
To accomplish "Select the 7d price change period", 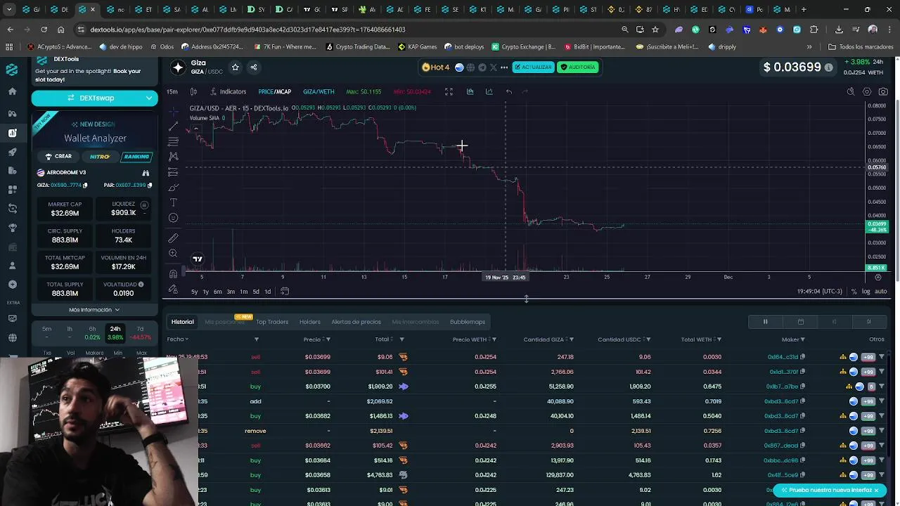I will point(140,333).
